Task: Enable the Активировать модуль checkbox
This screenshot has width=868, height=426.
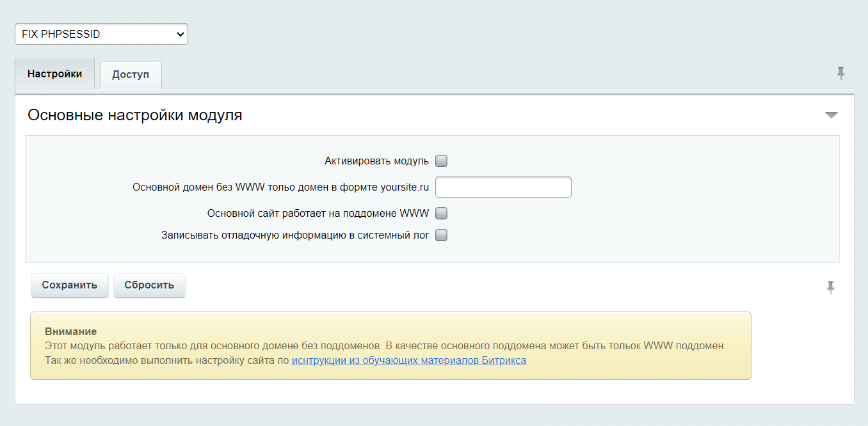Action: click(441, 161)
